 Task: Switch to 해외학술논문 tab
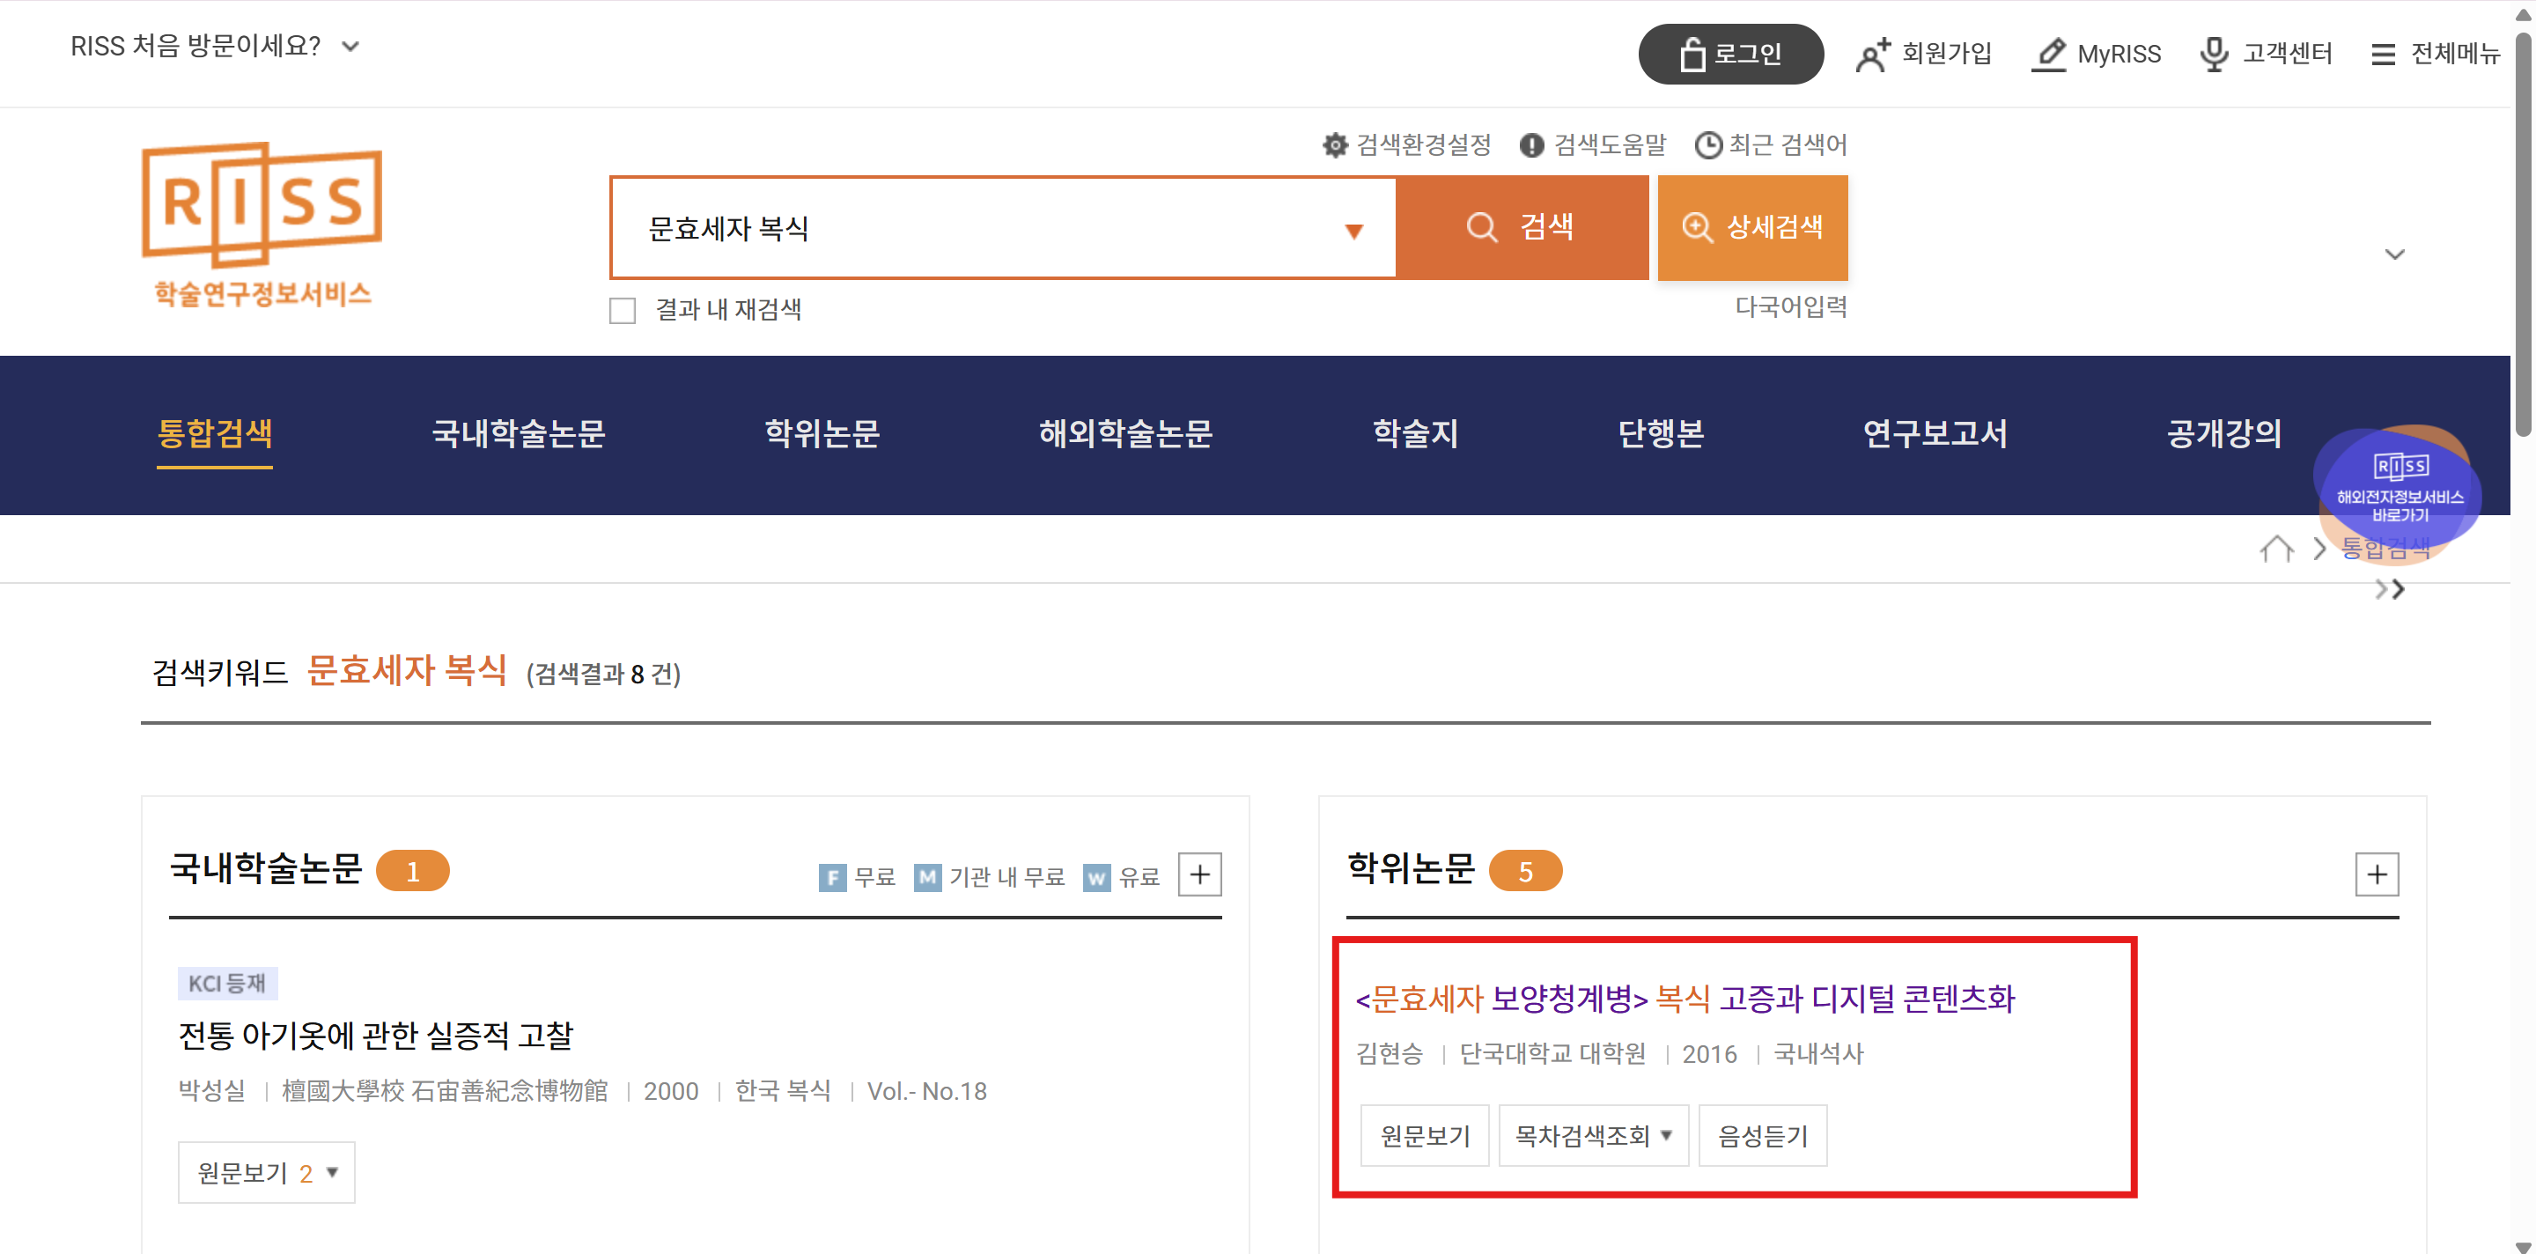tap(1125, 434)
